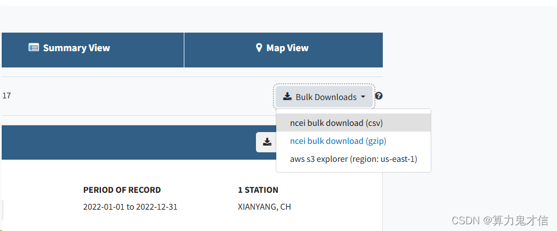The width and height of the screenshot is (557, 231).
Task: Click the Bulk Downloads download icon
Action: tap(287, 96)
